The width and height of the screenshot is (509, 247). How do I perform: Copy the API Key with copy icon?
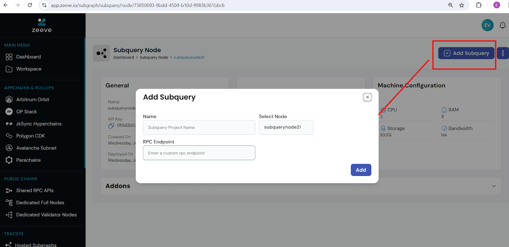(111, 126)
